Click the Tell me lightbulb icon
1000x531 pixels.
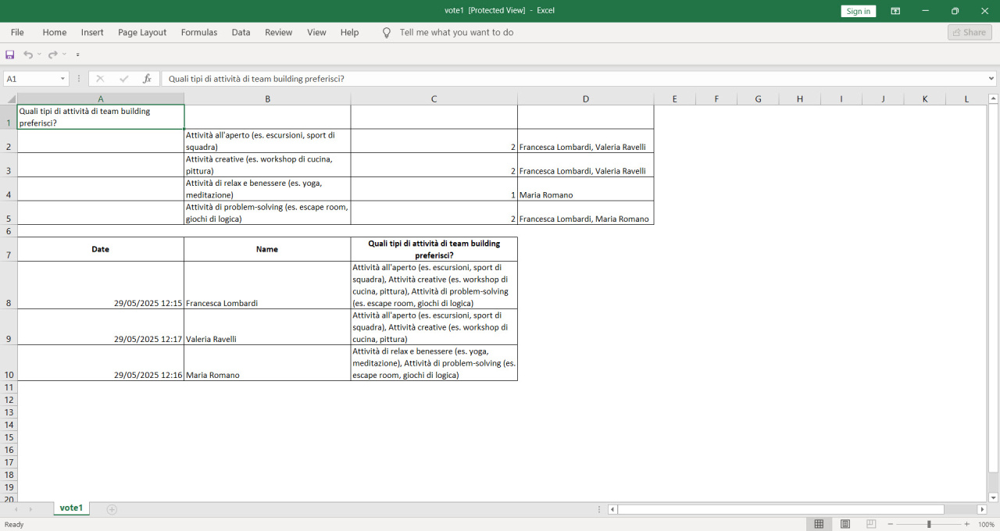pos(386,33)
